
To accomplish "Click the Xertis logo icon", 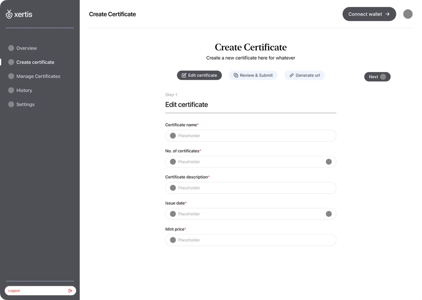I will [9, 14].
